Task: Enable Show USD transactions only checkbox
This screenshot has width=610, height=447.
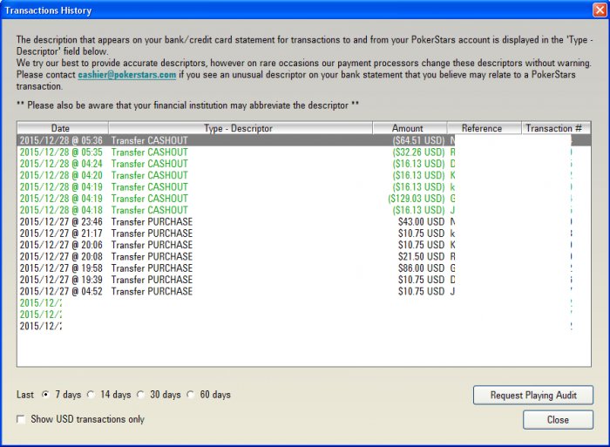Action: [x=21, y=419]
